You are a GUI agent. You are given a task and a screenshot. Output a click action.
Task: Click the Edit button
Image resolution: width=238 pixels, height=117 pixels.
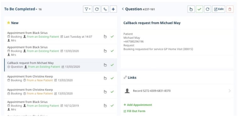[x=219, y=9]
